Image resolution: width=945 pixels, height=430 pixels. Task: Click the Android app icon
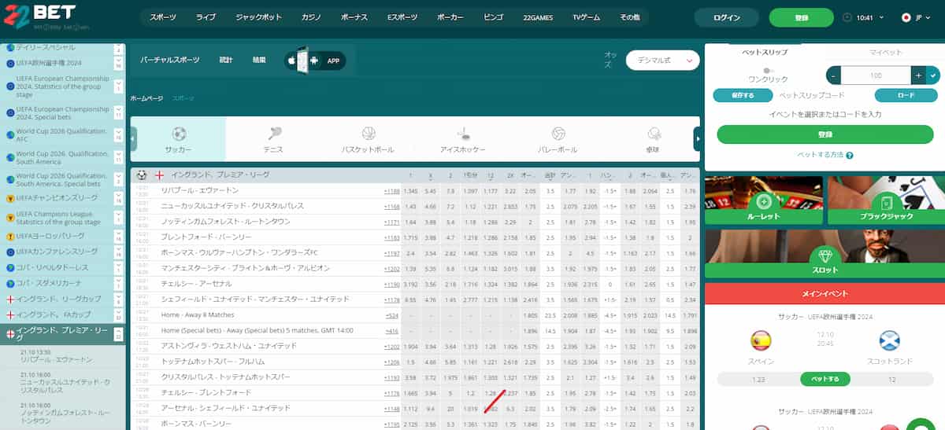tap(315, 61)
